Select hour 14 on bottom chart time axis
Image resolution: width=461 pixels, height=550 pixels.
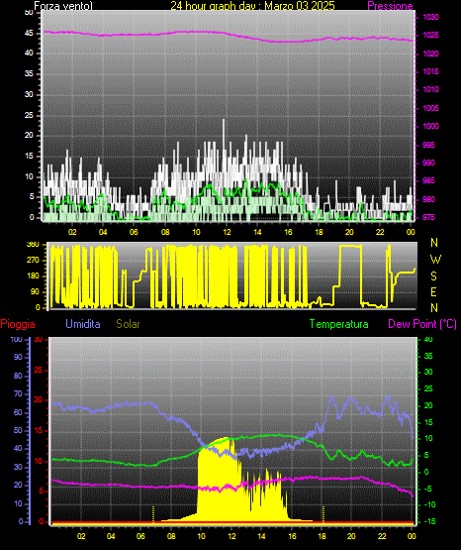tap(261, 536)
